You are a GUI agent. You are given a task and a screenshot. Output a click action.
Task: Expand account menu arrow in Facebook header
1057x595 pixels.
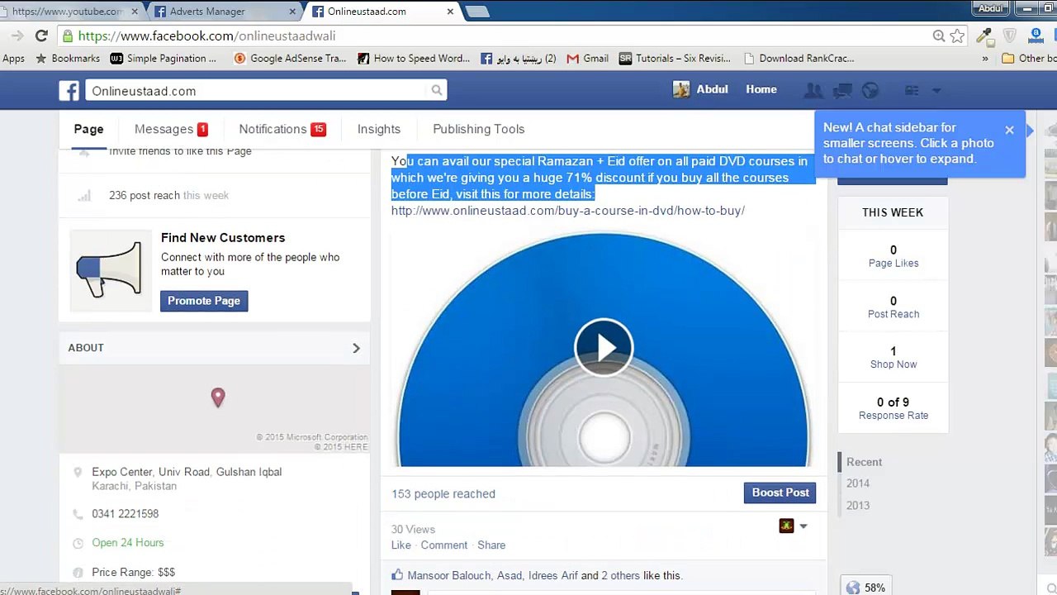click(x=936, y=90)
